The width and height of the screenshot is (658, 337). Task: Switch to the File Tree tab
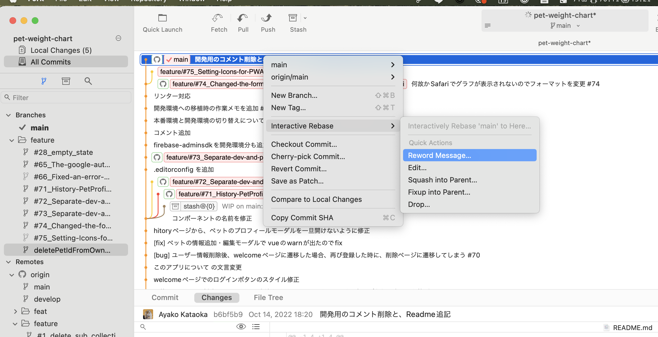(x=268, y=297)
